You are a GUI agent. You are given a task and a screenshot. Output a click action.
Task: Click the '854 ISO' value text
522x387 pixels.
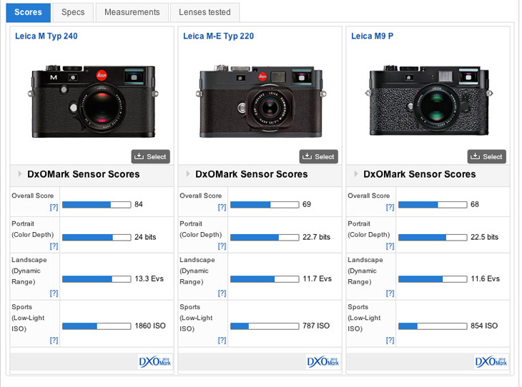484,326
